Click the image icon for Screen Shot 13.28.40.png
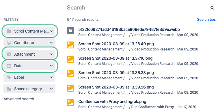 70,45
